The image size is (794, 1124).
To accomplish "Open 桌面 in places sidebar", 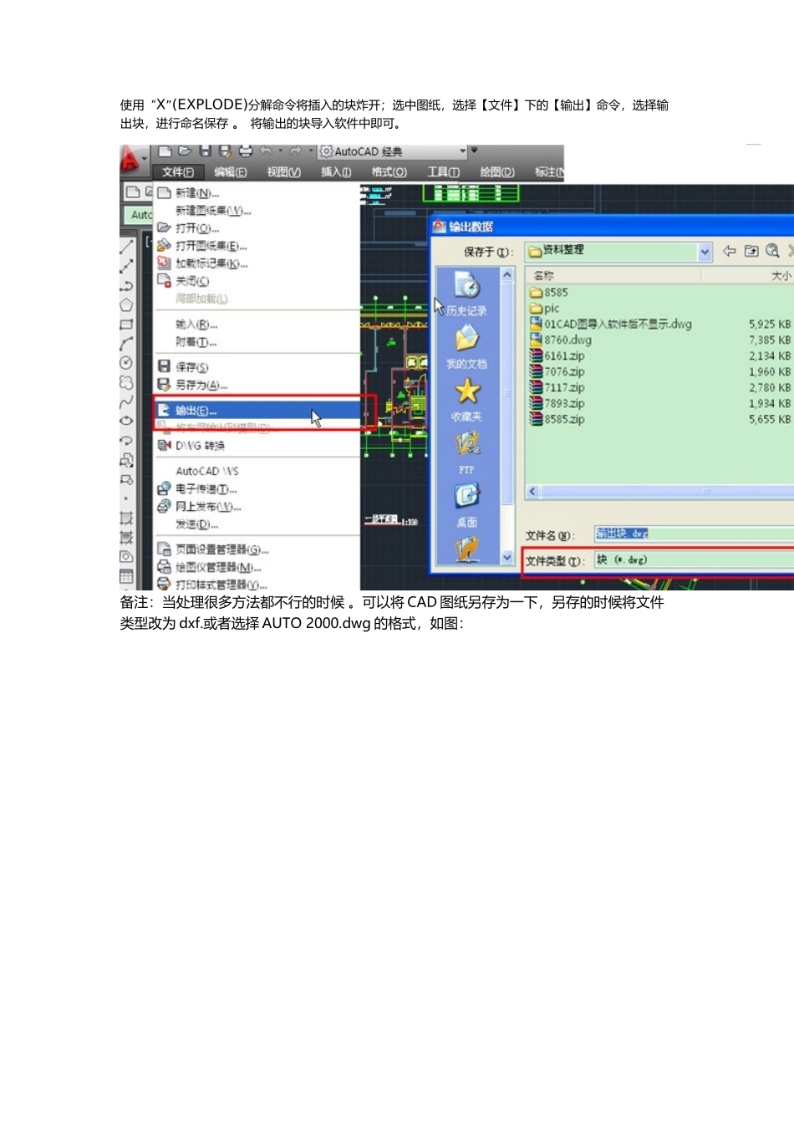I will pos(467,506).
